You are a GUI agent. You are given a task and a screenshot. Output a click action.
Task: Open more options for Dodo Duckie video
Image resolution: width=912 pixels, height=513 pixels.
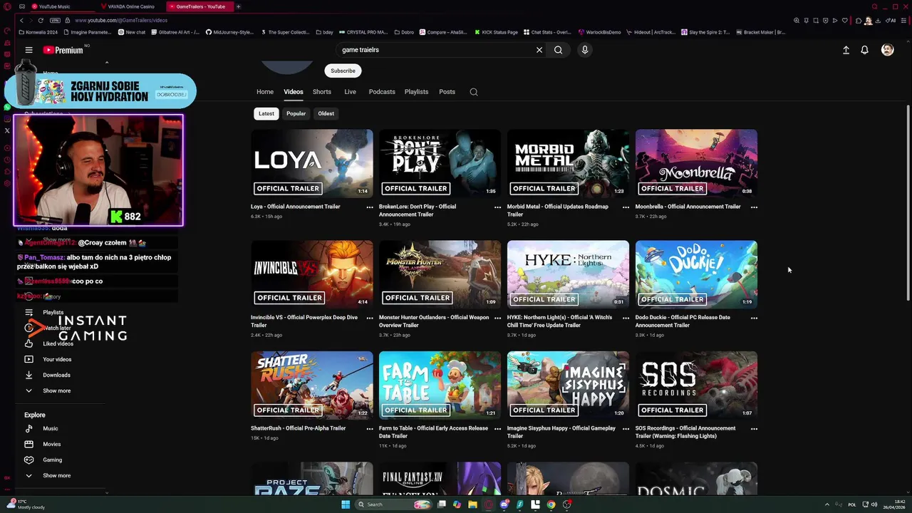point(754,318)
